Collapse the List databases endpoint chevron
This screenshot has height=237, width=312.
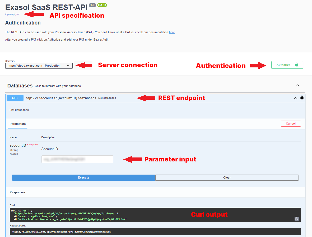pyautogui.click(x=295, y=98)
